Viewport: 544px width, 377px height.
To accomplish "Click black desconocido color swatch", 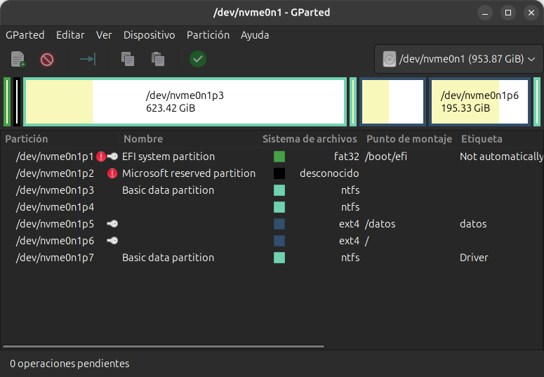I will [279, 173].
